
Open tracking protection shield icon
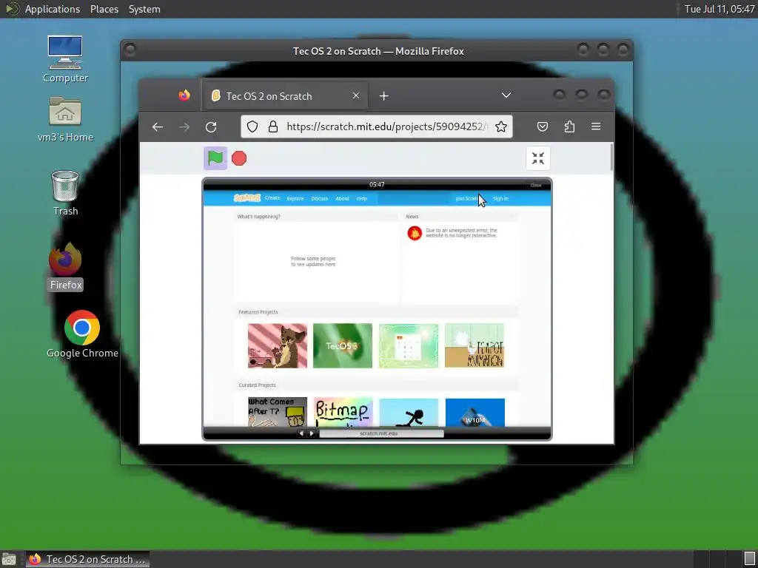tap(252, 126)
